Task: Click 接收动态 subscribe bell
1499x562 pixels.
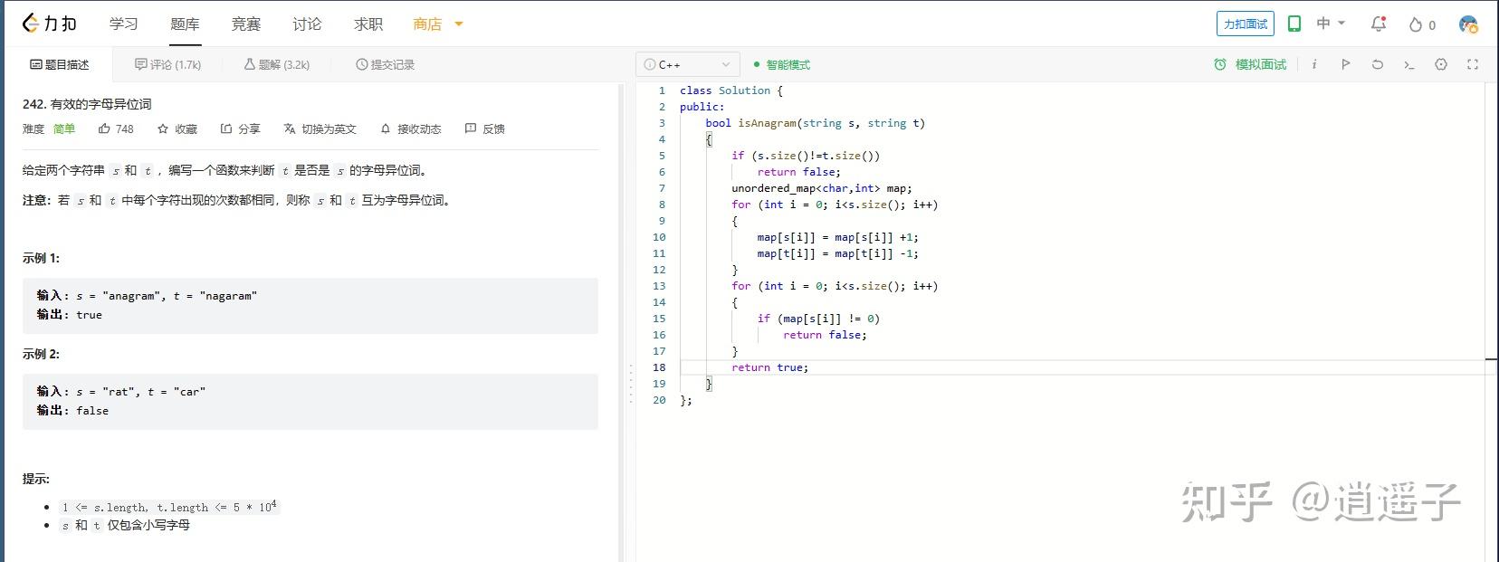Action: 410,129
